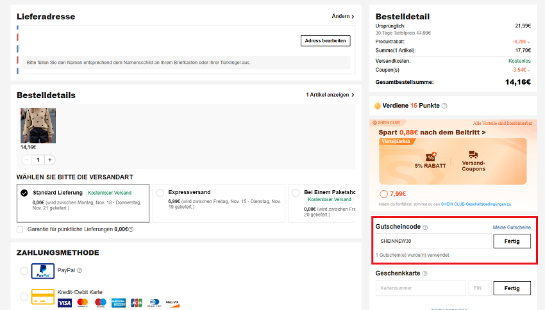Increase item quantity with the plus button

coord(50,159)
